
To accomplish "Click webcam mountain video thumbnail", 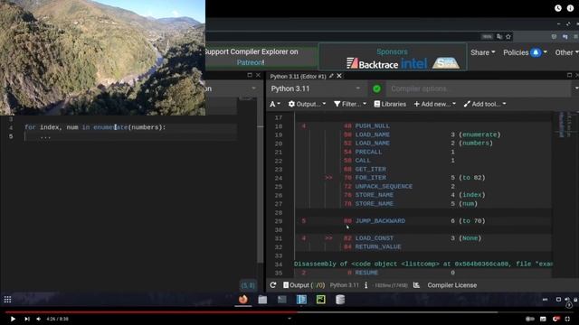I will 102,58.
